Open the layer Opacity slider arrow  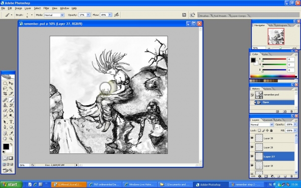coord(295,124)
